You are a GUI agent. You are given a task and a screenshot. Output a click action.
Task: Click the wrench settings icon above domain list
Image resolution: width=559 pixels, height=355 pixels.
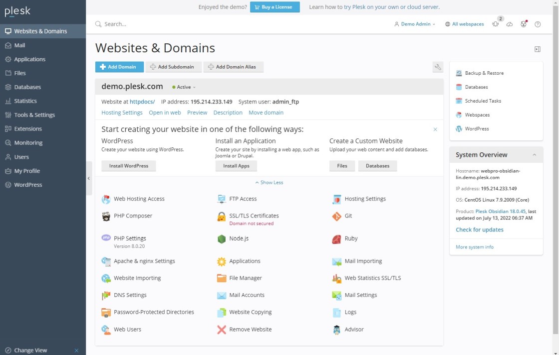click(x=438, y=67)
